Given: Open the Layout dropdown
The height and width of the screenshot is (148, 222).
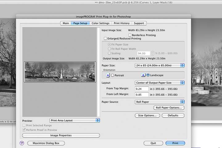Looking at the screenshot, I should [160, 83].
